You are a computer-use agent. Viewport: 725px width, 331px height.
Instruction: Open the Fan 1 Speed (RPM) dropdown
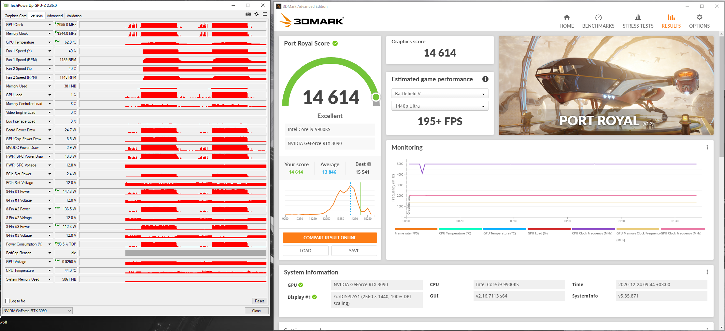50,60
